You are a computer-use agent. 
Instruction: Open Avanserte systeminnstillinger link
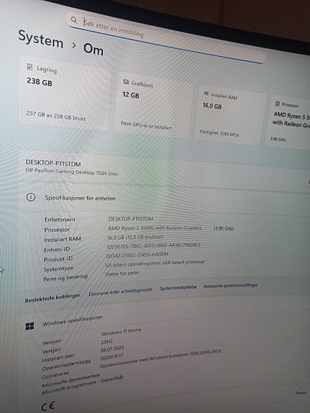click(231, 285)
